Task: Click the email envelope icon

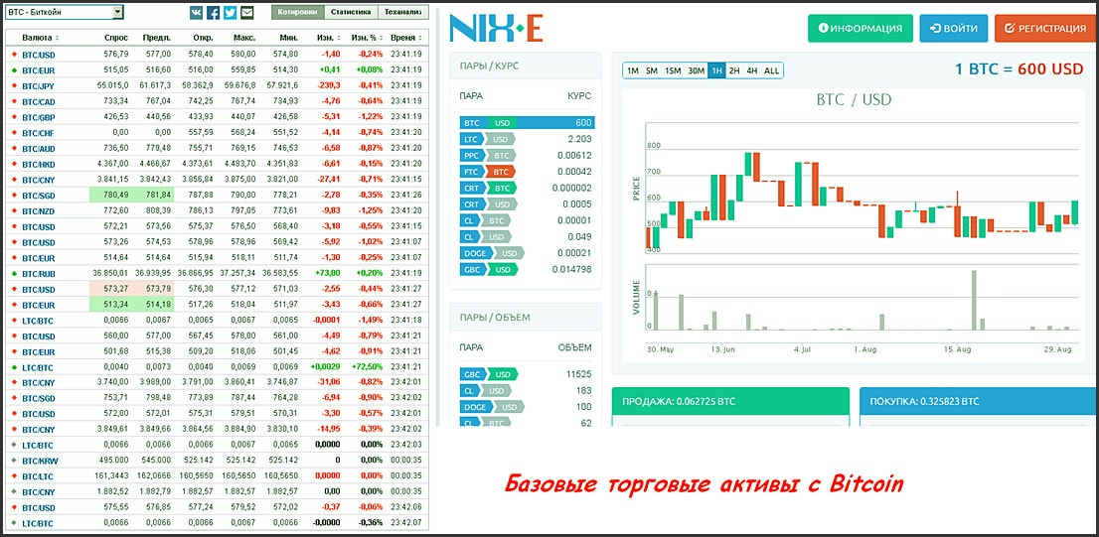Action: click(x=247, y=13)
